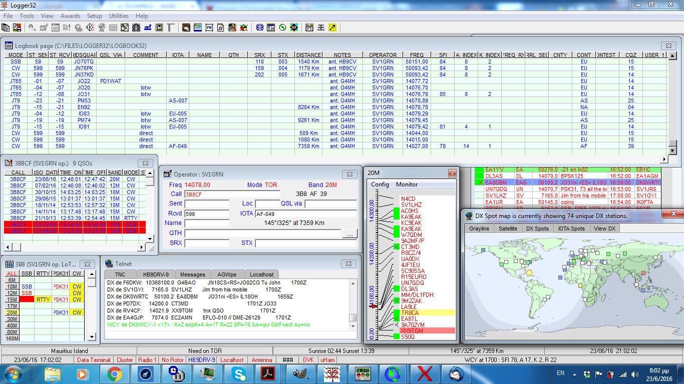The width and height of the screenshot is (684, 384).
Task: Open the Monitor menu in the 20M bandmap
Action: 407,184
